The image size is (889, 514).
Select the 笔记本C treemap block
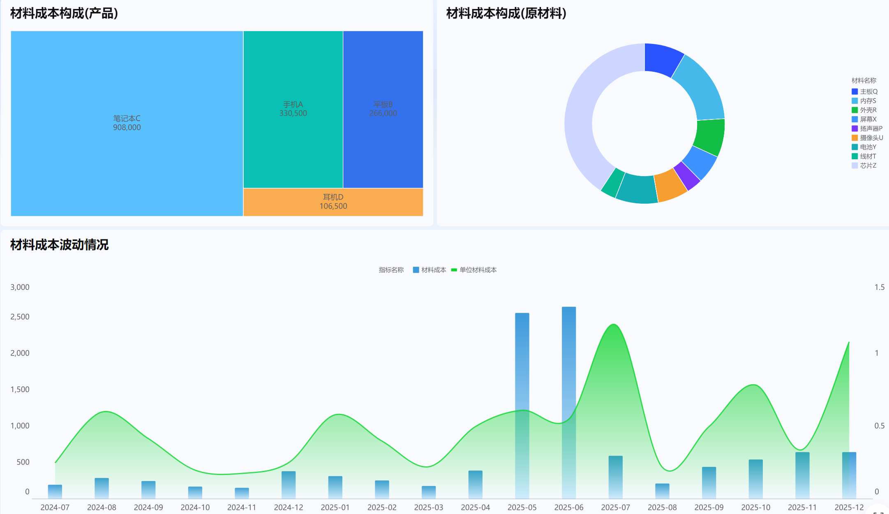(127, 123)
